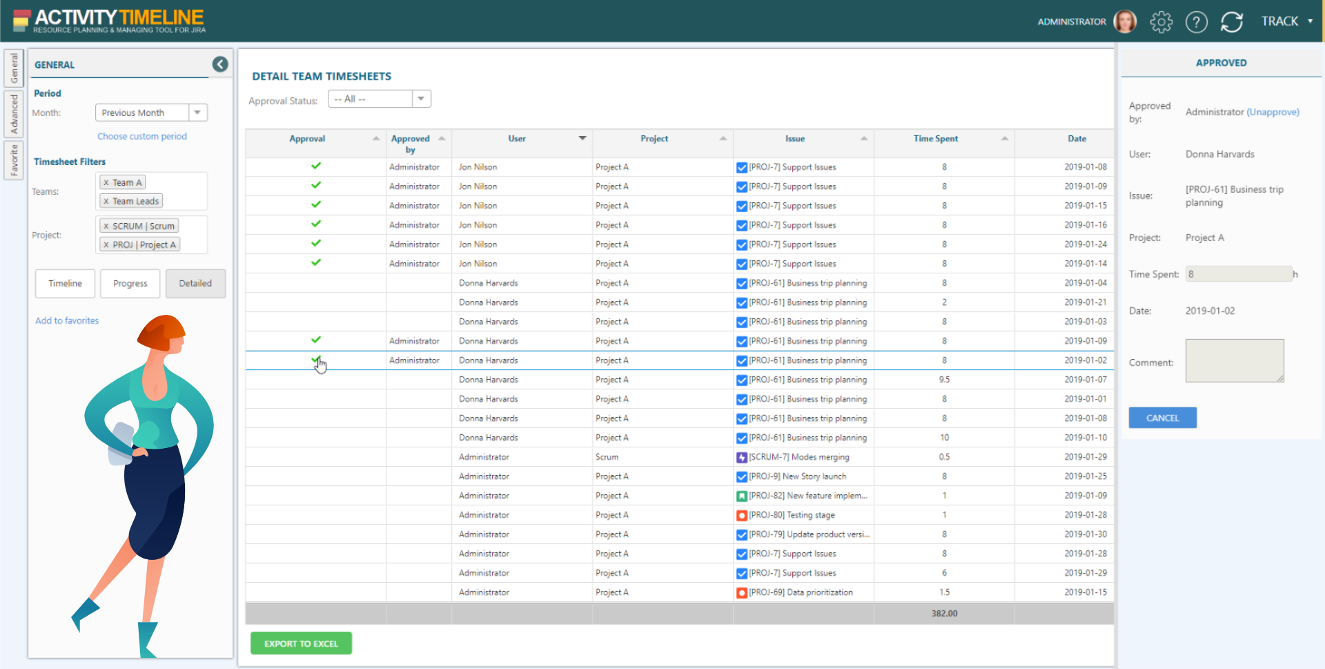
Task: Click approval checkmark for Jon Nilson 2019-01-24
Action: [x=316, y=243]
